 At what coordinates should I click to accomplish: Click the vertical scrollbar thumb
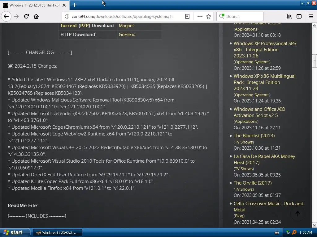click(315, 61)
